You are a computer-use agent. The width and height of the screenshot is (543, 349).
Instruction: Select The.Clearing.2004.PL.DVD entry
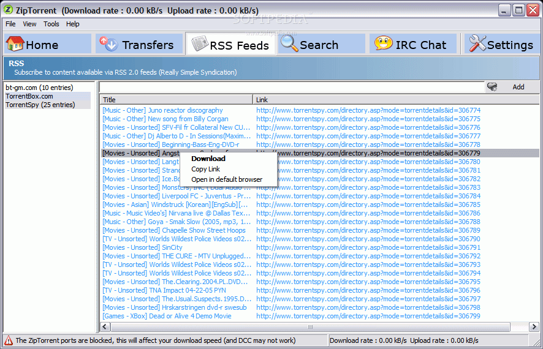click(x=175, y=282)
